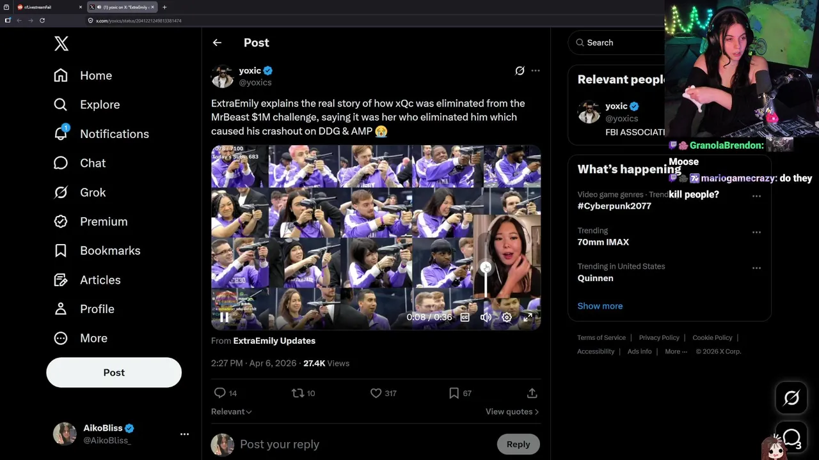
Task: Open post more options ellipsis menu
Action: (536, 71)
